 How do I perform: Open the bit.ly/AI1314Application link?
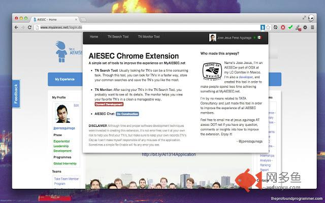click(169, 154)
